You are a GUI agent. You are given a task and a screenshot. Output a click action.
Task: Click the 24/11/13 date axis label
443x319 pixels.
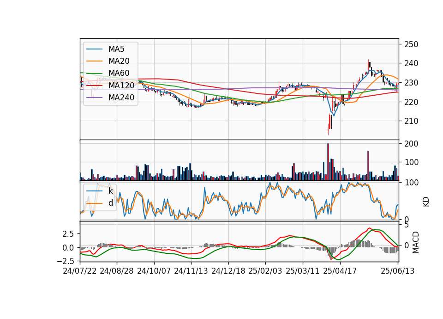(x=191, y=271)
